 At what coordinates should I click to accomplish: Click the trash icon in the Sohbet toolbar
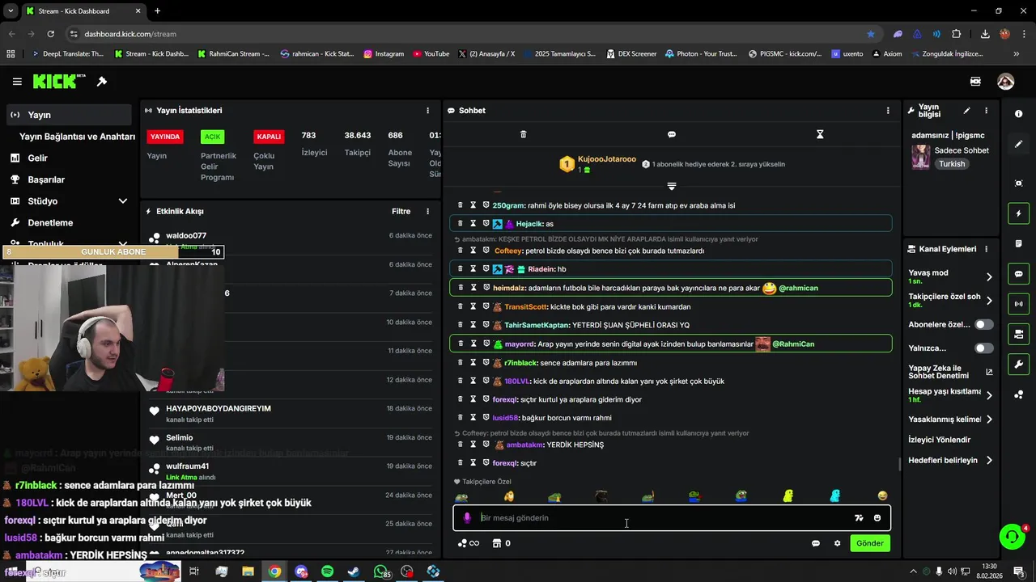pos(523,134)
